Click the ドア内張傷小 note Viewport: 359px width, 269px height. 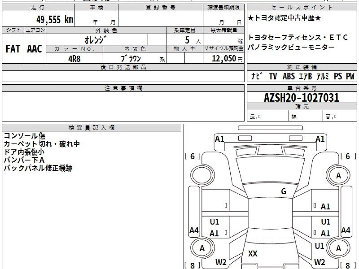pos(25,152)
